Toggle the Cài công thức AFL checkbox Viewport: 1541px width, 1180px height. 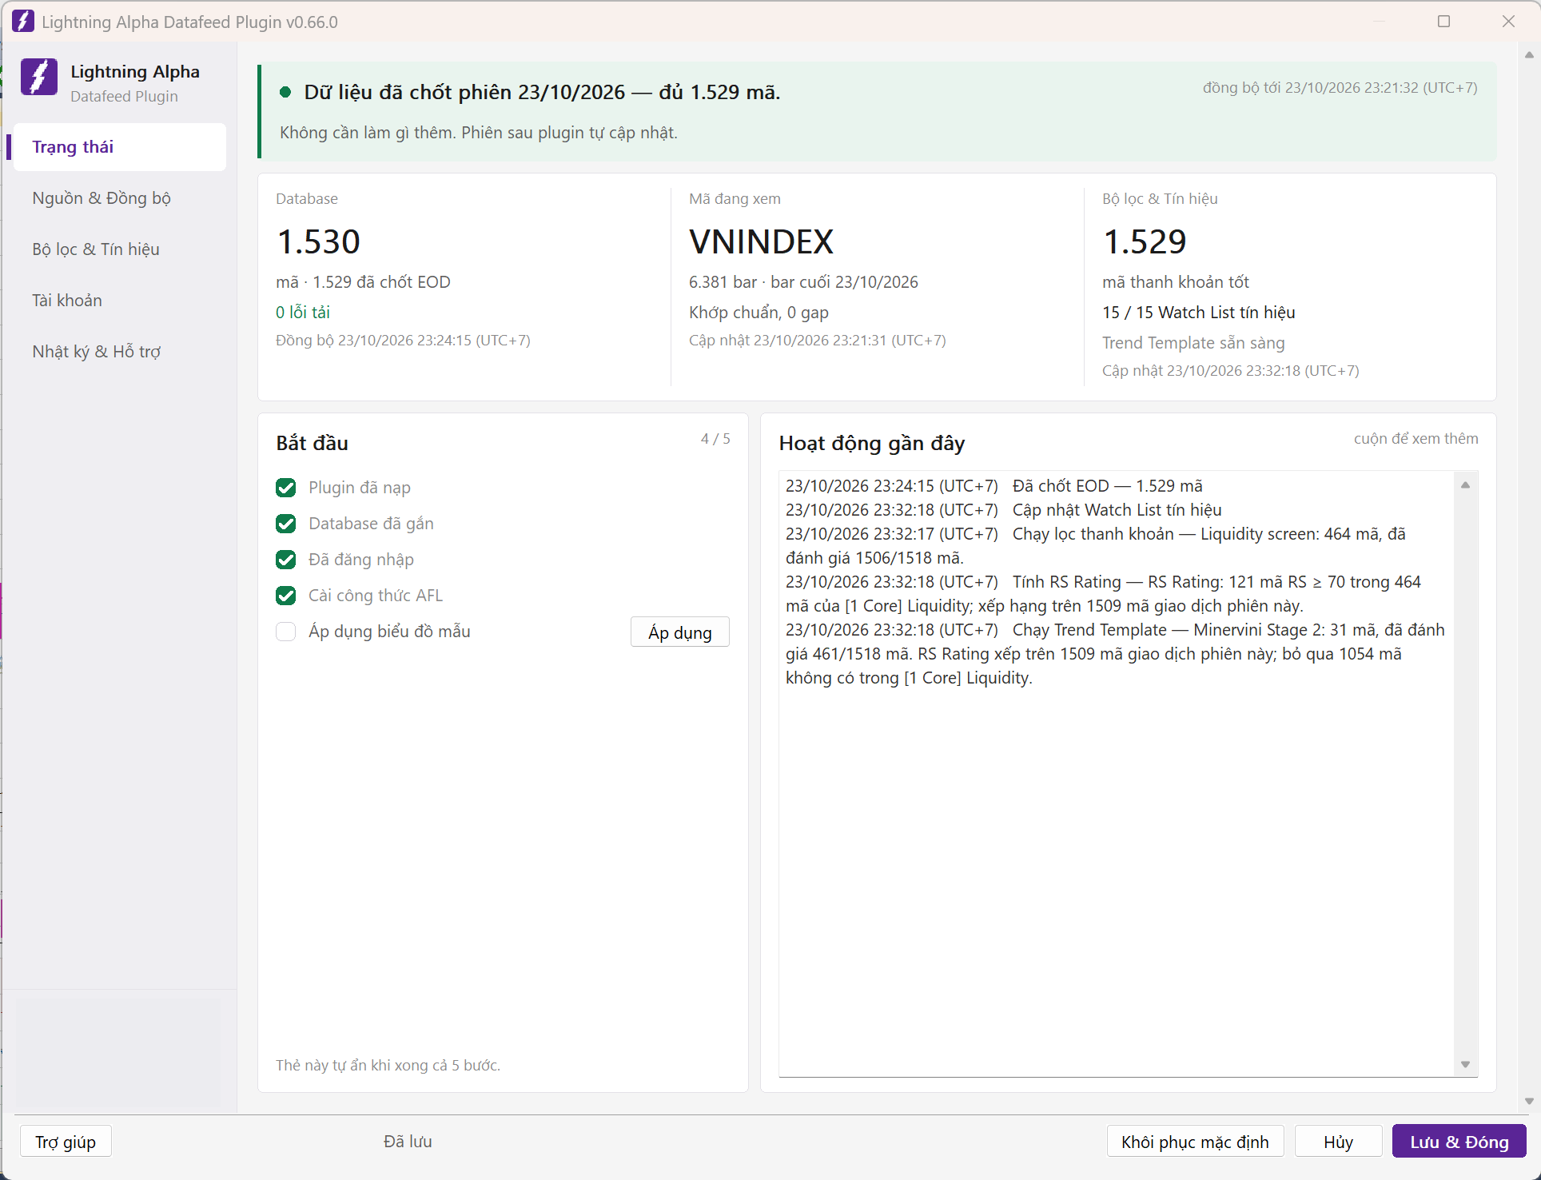(x=286, y=596)
